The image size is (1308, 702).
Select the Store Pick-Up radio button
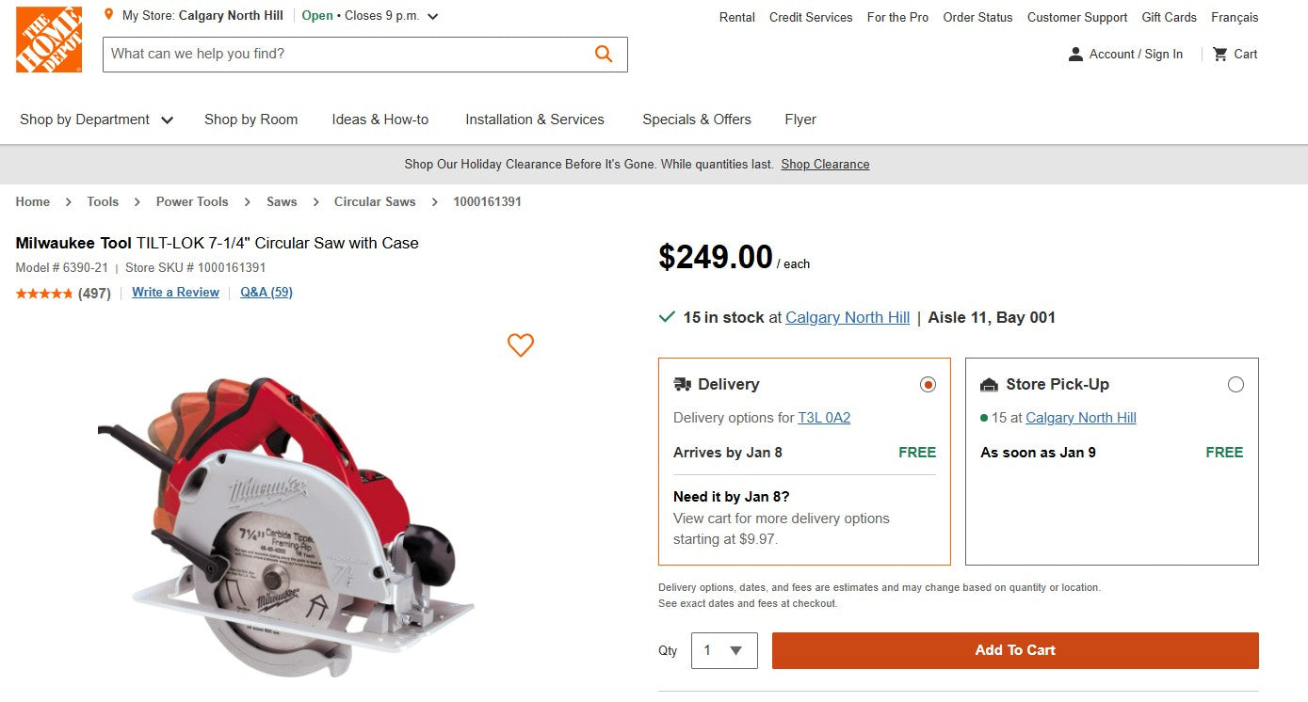click(1236, 384)
